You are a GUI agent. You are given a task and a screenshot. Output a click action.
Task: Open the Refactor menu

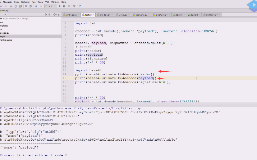click(25, 2)
